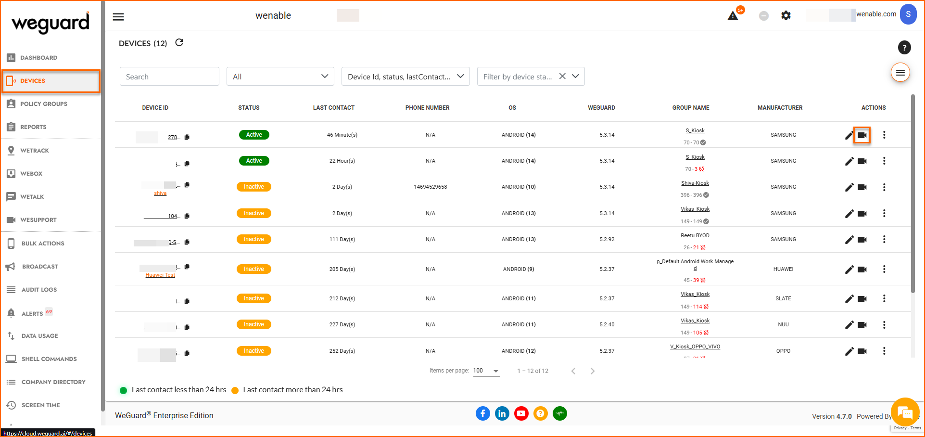Screen dimensions: 925x437
Task: Click the weguard logo
Action: click(x=51, y=23)
